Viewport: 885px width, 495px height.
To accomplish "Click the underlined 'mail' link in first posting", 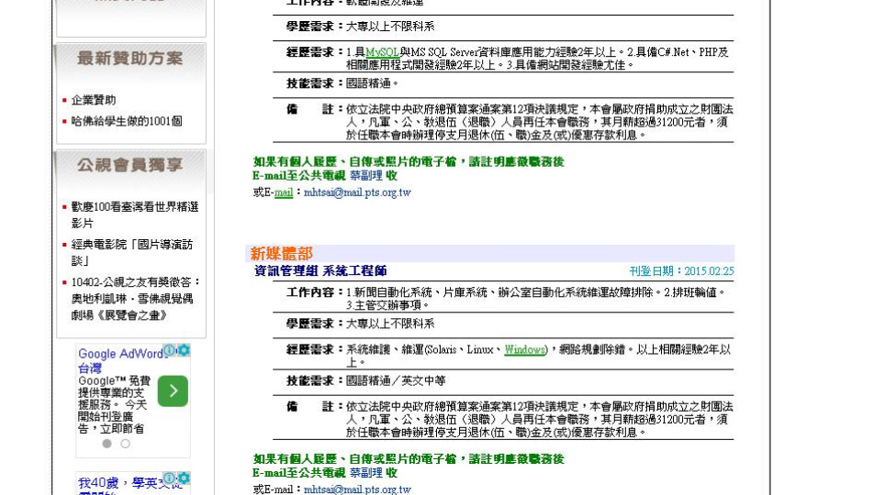I will pyautogui.click(x=284, y=192).
